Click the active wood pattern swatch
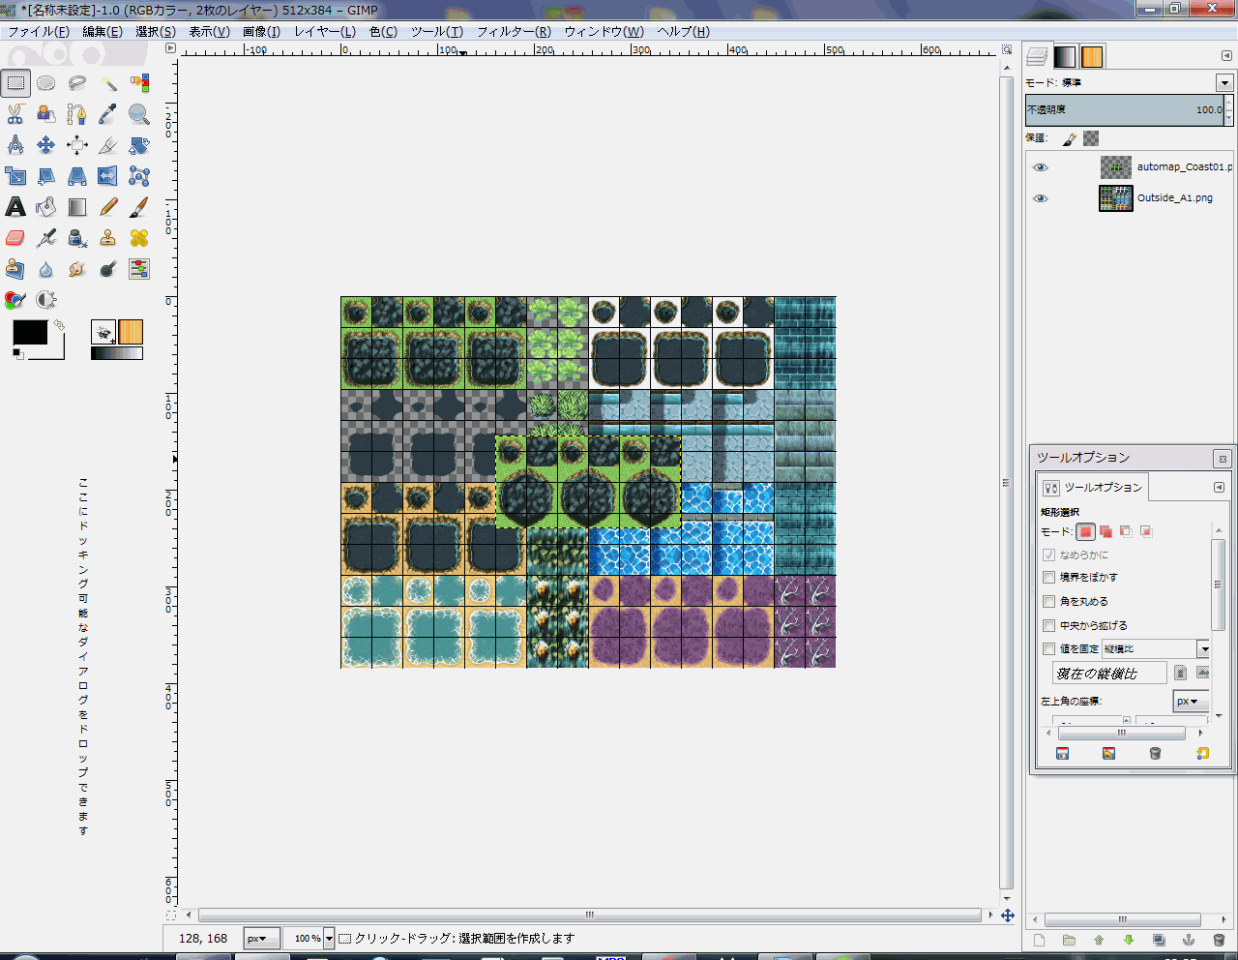The image size is (1238, 960). pos(131,332)
